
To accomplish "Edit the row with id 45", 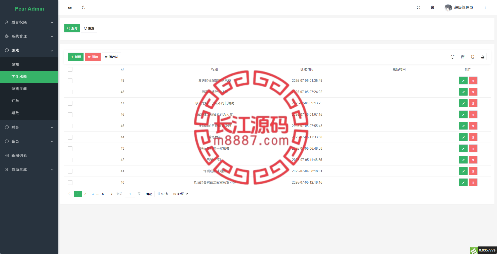I will click(463, 126).
